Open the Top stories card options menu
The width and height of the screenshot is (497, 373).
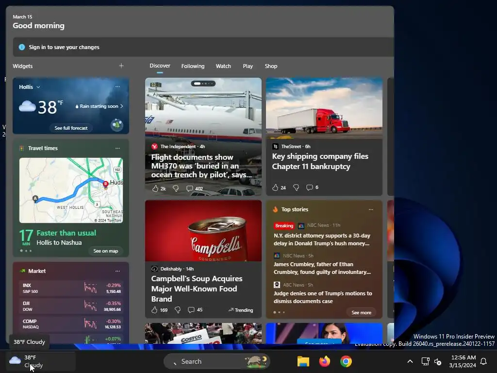tap(371, 209)
